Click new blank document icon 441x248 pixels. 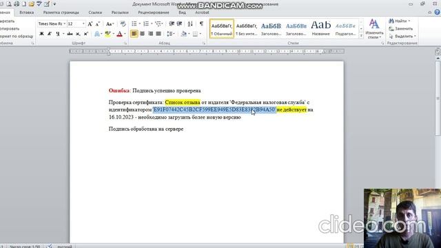tap(24, 4)
